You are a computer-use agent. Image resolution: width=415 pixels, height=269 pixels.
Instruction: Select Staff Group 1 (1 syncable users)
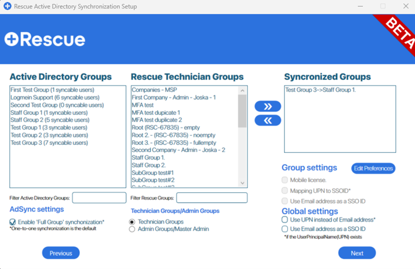49,112
